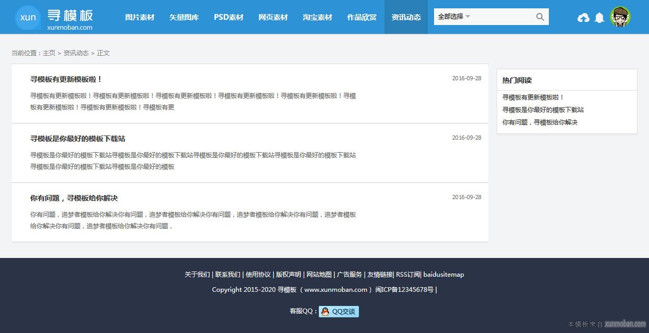Viewport: 649px width, 333px height.
Task: Click the first article's 2016-09-28 date
Action: coord(466,79)
